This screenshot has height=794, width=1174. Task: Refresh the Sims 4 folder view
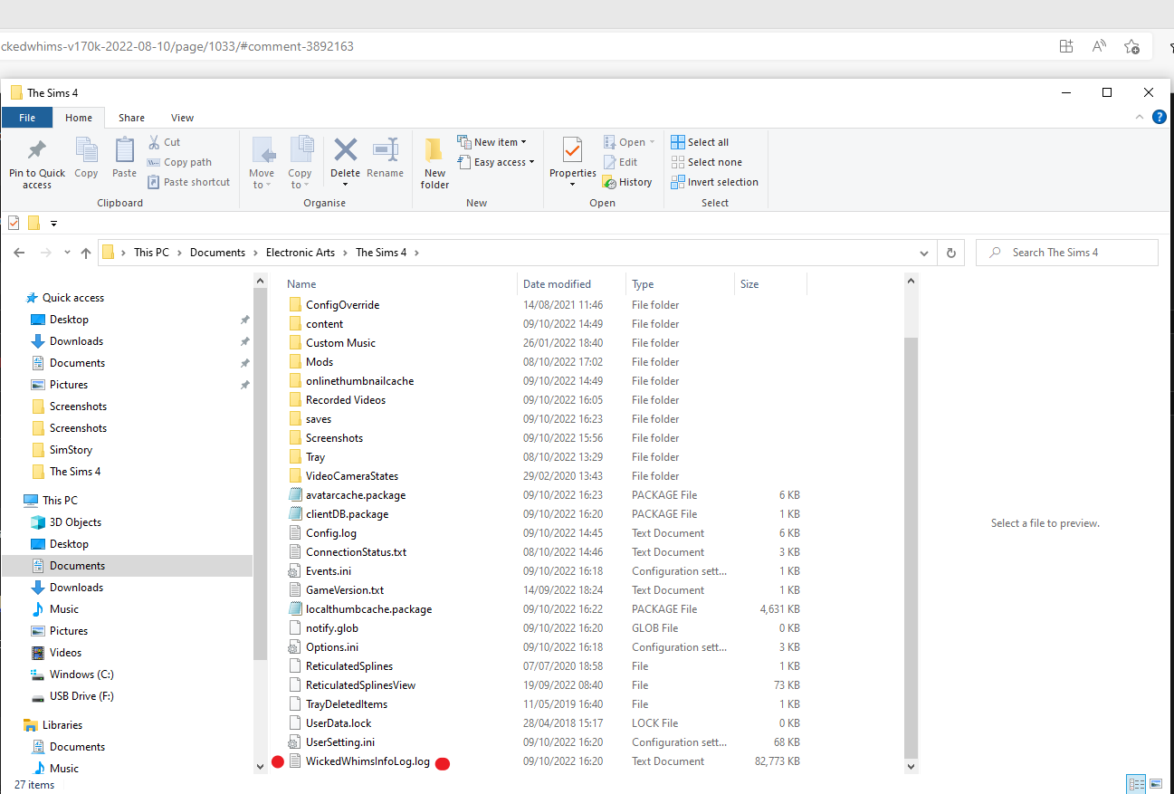pyautogui.click(x=950, y=253)
